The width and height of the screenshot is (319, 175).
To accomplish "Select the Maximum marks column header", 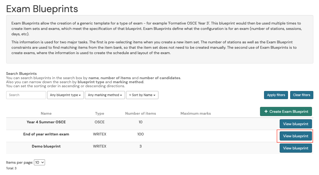I will click(196, 113).
